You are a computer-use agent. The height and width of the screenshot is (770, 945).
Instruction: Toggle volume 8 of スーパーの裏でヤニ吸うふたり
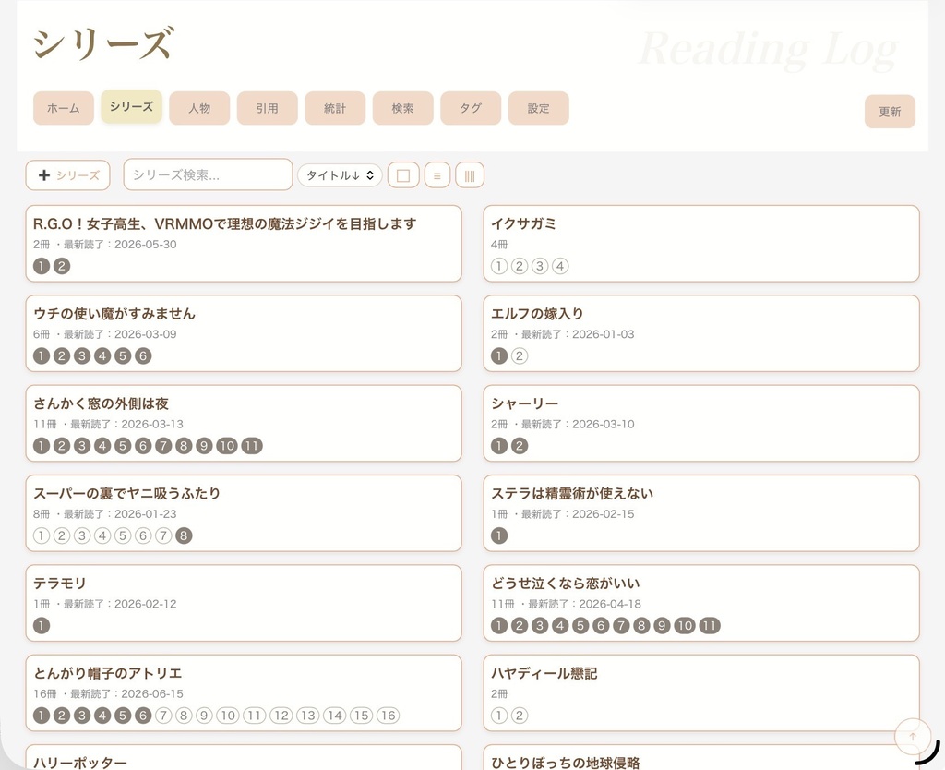[184, 535]
